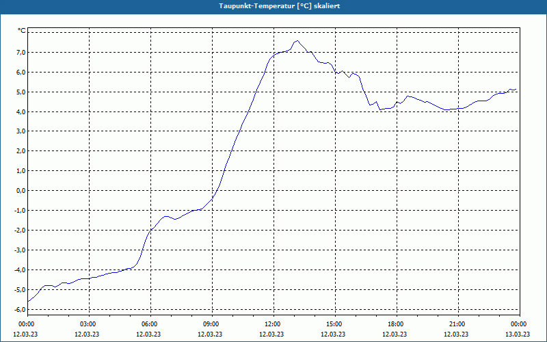Click the 13.03.23 date label
This screenshot has height=342, width=547.
coord(518,334)
